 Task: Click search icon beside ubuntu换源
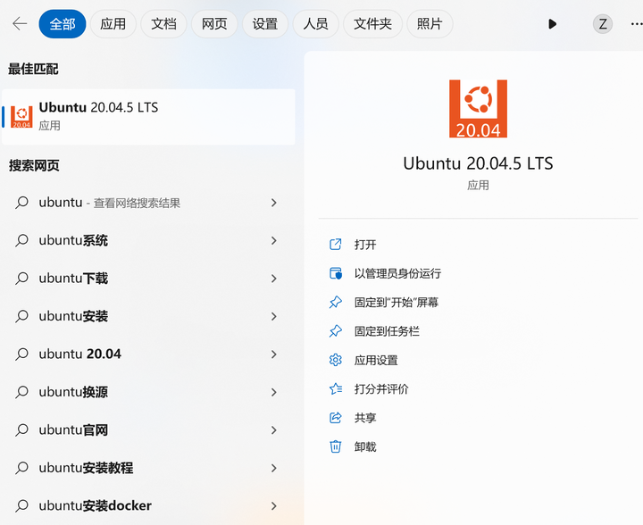(x=21, y=392)
